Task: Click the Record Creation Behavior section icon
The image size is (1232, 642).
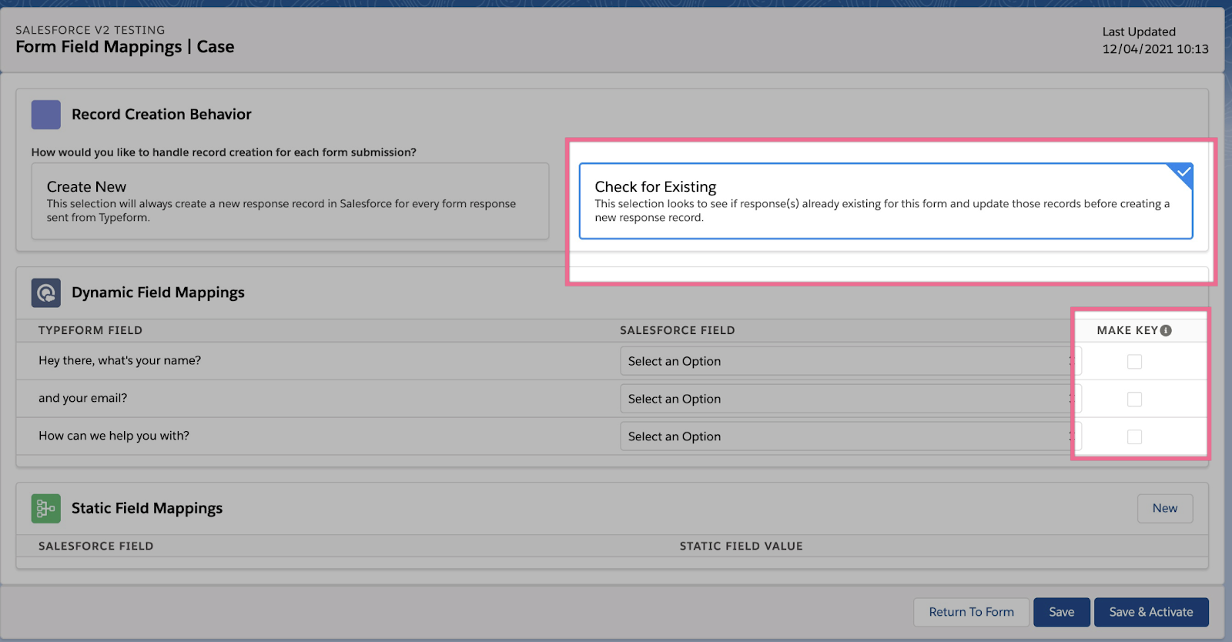Action: coord(46,115)
